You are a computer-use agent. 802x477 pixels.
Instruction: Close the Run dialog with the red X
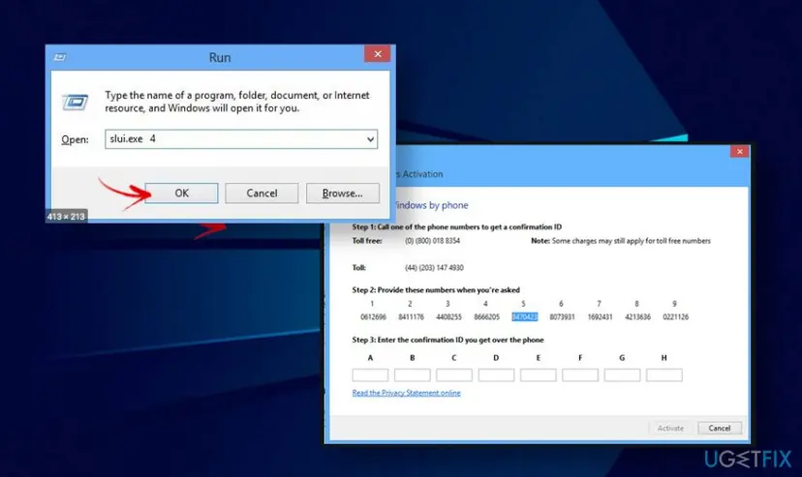point(378,53)
